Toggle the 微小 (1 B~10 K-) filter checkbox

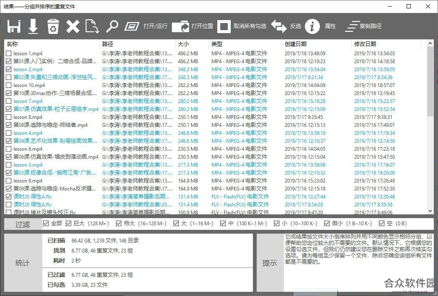[327, 224]
